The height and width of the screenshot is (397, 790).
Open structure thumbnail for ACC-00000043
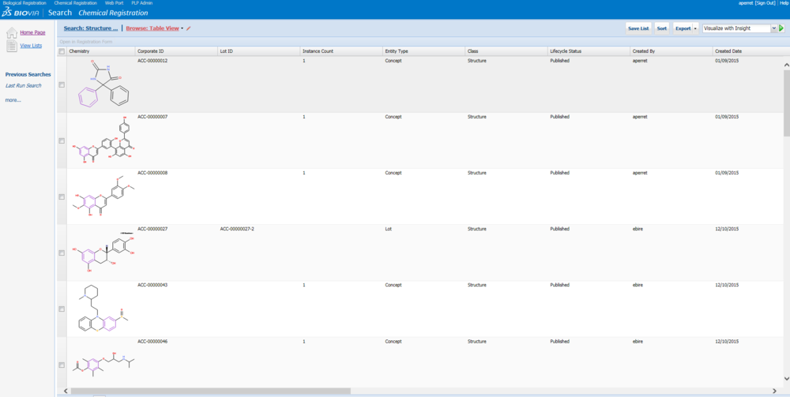[x=100, y=309]
